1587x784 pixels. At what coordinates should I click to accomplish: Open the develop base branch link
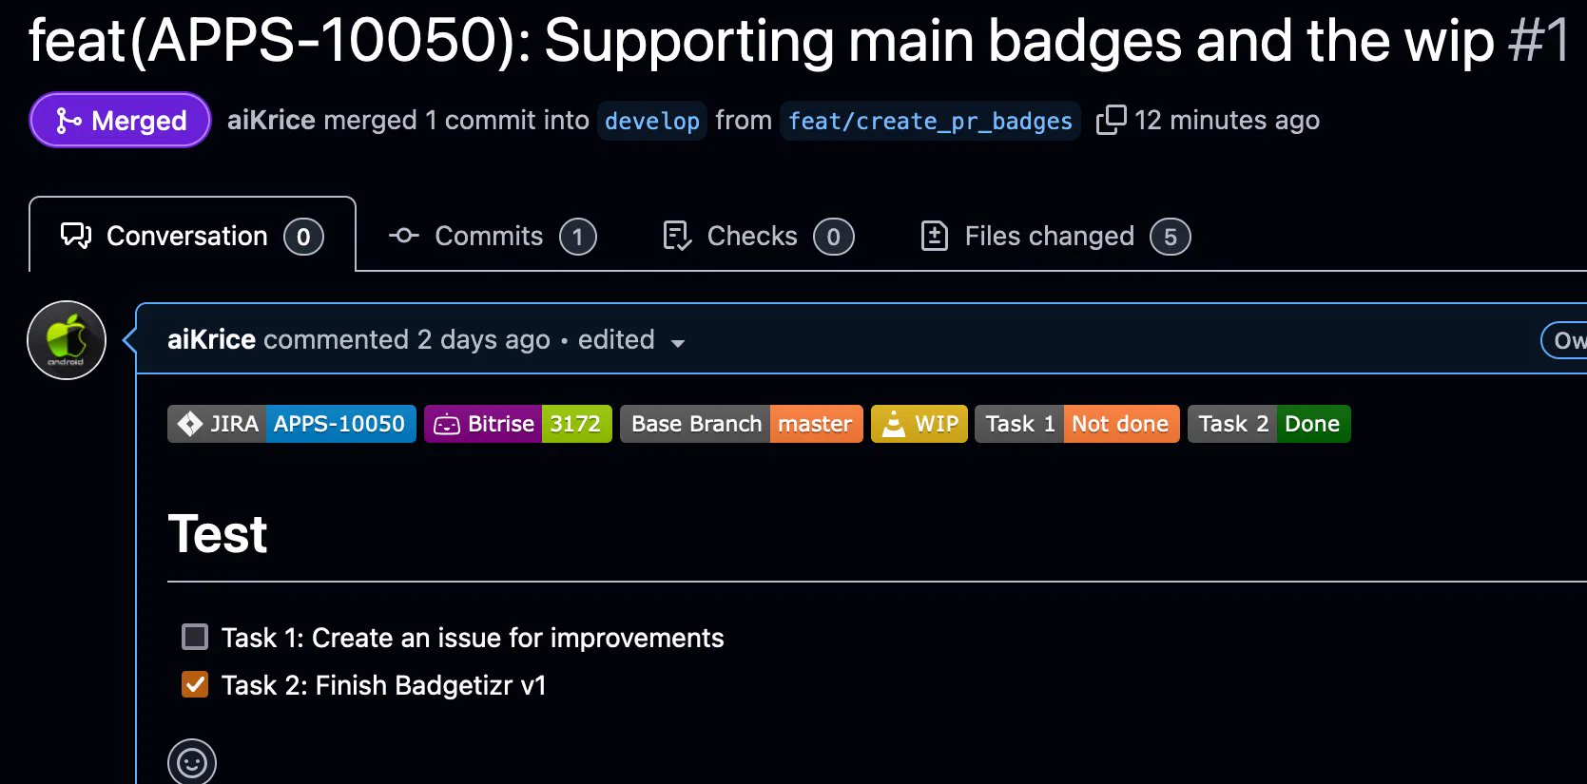tap(652, 121)
